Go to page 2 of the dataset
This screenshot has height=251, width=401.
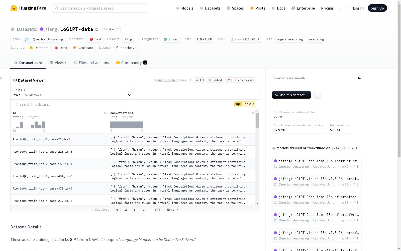[x=126, y=210]
